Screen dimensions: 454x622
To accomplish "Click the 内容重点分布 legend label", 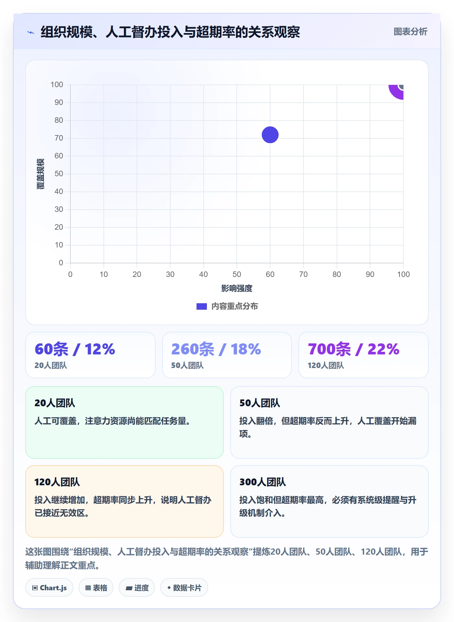I will (x=235, y=306).
